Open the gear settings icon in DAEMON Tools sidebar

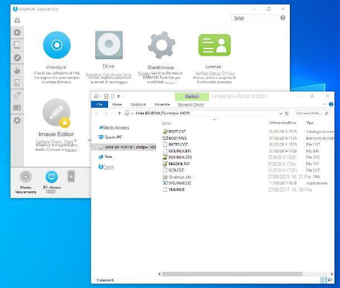[x=17, y=120]
